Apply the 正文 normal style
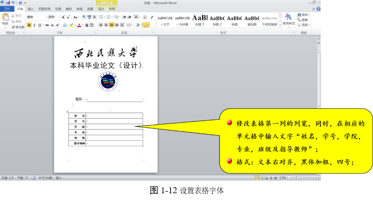Screen dimensions: 373x201 [x=165, y=20]
